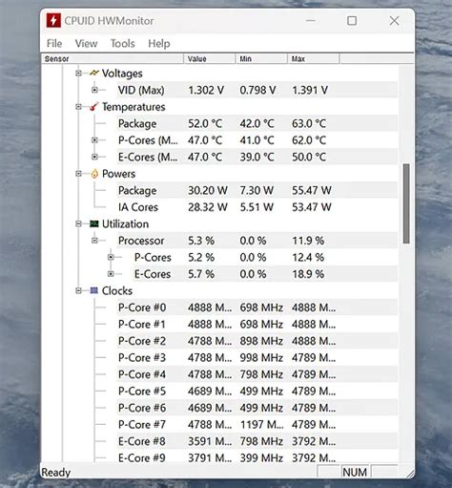The image size is (452, 488).
Task: Maximize the HWMonitor window
Action: [x=352, y=21]
